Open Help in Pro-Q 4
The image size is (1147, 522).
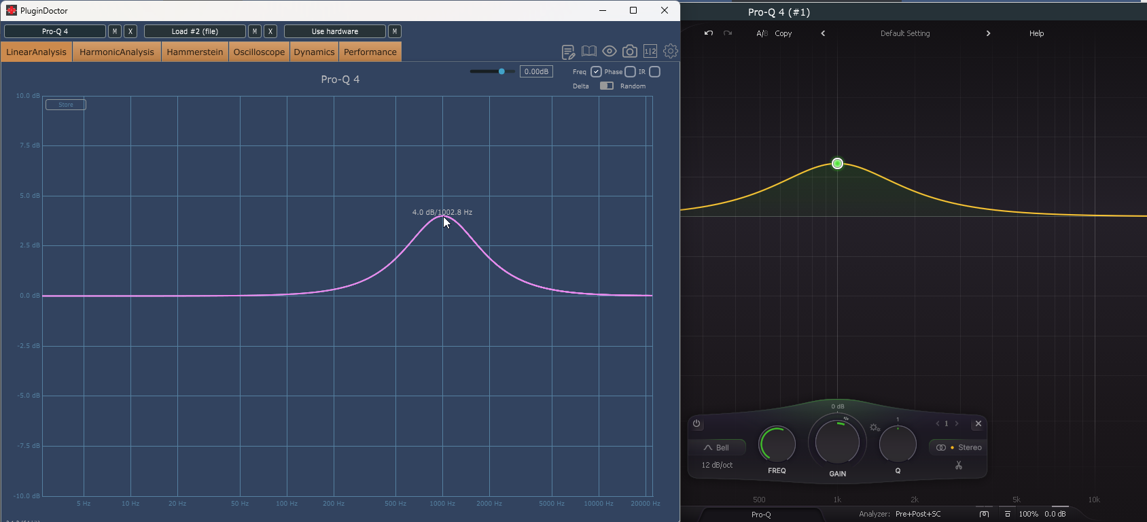point(1036,33)
